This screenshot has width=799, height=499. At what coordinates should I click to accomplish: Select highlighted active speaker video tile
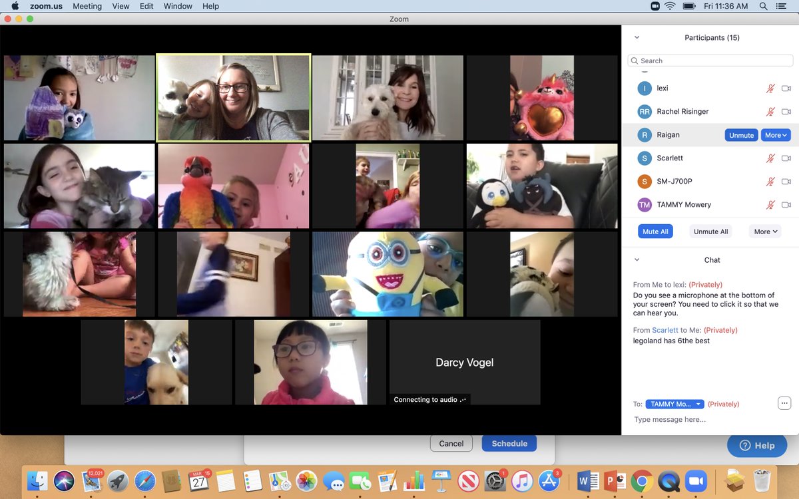(233, 98)
